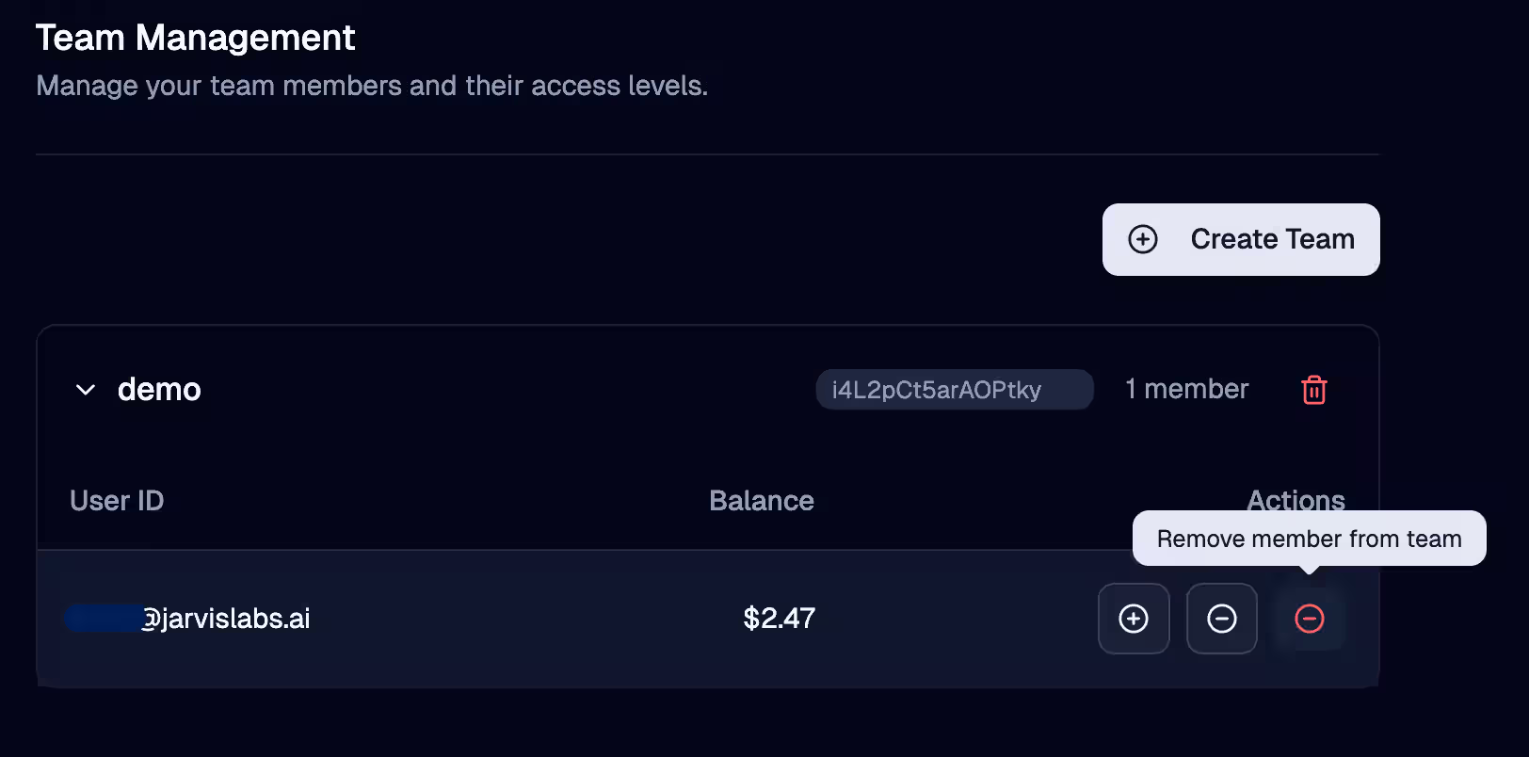
Task: Click the blurred portion of member email
Action: click(x=104, y=619)
